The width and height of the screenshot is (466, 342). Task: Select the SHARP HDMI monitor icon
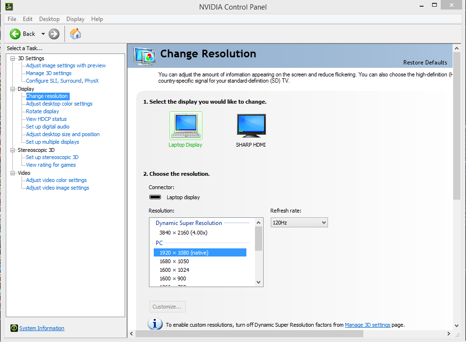click(x=251, y=126)
